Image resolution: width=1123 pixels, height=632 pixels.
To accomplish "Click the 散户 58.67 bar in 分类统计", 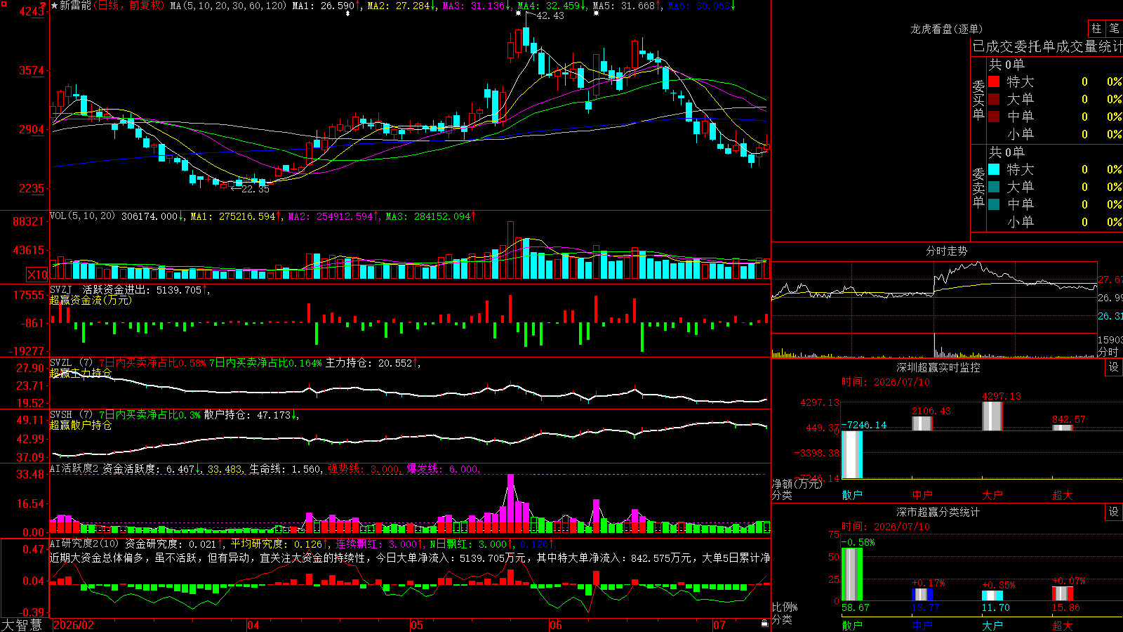I will pyautogui.click(x=852, y=574).
